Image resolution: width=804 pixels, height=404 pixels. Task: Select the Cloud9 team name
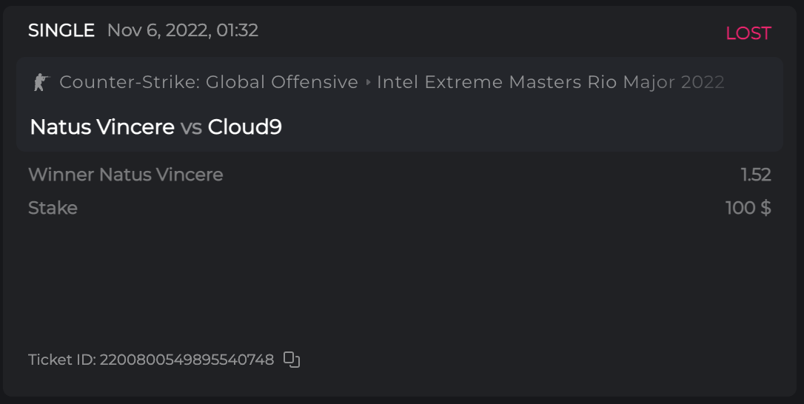pos(244,127)
